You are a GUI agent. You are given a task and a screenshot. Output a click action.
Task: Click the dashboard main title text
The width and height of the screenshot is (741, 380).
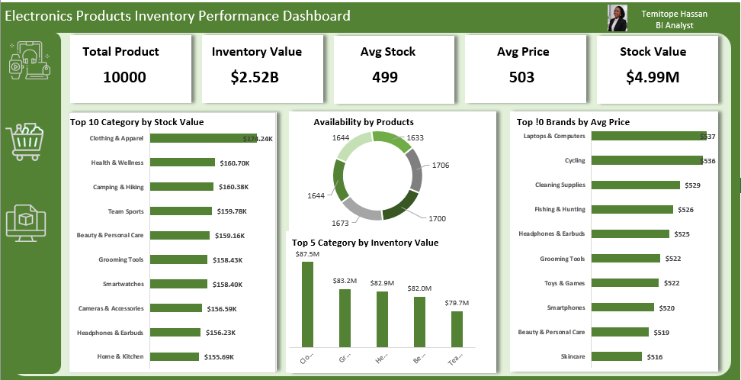tap(178, 15)
